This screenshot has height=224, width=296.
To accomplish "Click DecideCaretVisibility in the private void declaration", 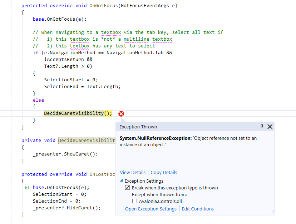I will 87,140.
